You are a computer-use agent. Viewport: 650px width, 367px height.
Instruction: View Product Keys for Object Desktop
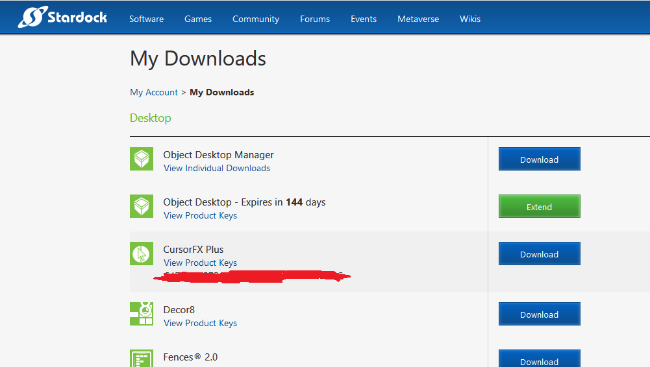(200, 215)
